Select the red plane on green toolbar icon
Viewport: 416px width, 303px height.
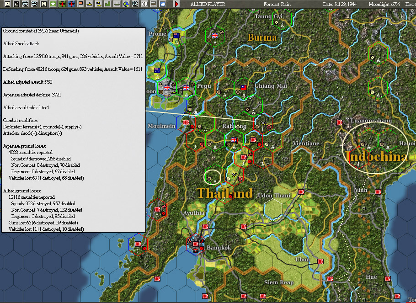62,4
